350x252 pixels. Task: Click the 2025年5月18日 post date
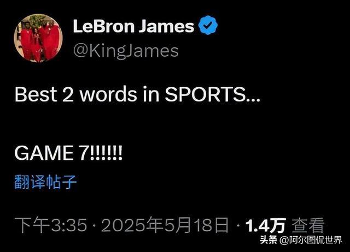tap(165, 225)
